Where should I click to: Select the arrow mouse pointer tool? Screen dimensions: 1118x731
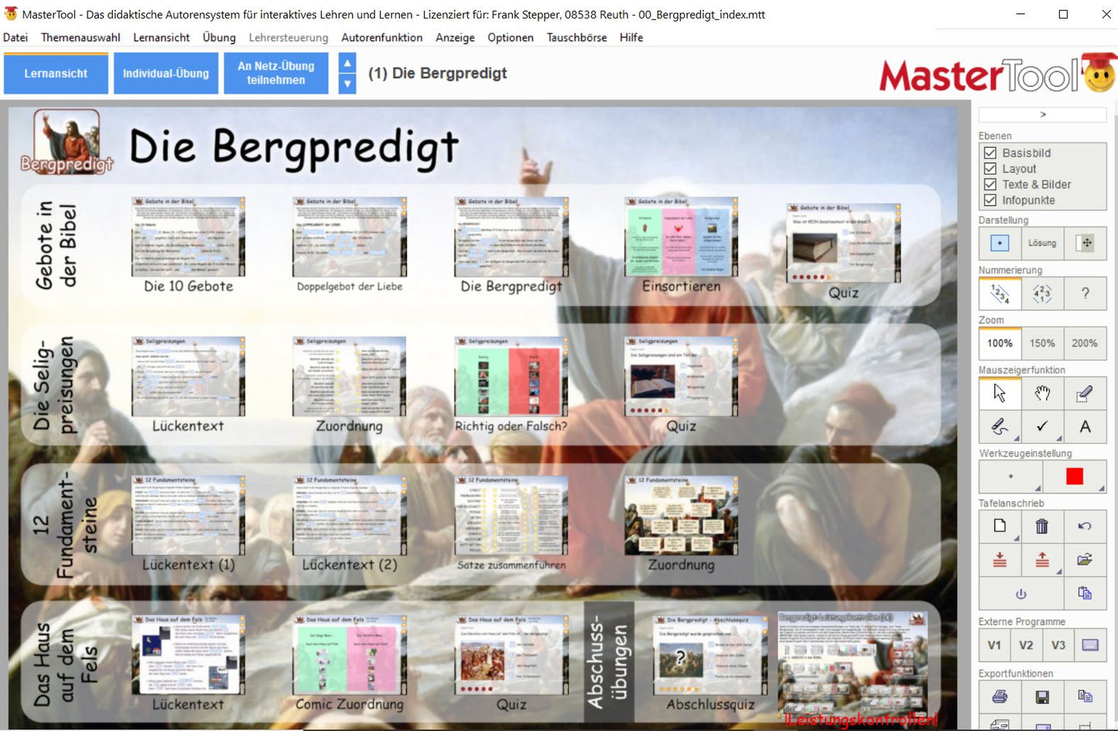point(1000,394)
